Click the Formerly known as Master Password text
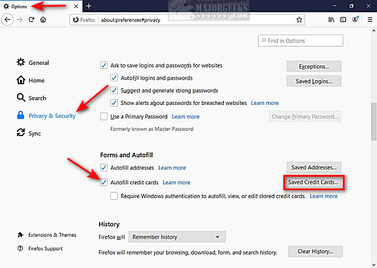Screen dimensions: 377x268 (152, 129)
